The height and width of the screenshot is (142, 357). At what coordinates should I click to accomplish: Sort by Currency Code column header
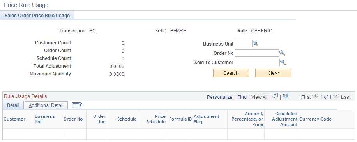pyautogui.click(x=315, y=119)
